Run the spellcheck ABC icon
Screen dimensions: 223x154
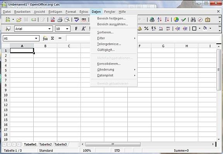pyautogui.click(x=76, y=20)
